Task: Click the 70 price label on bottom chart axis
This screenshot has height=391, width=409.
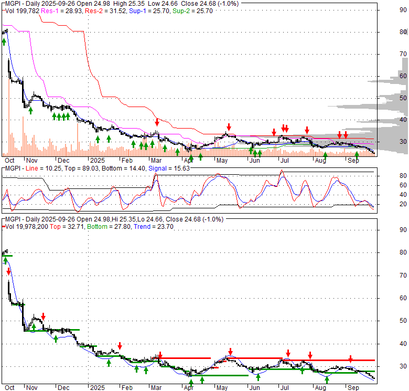Action: (403, 276)
